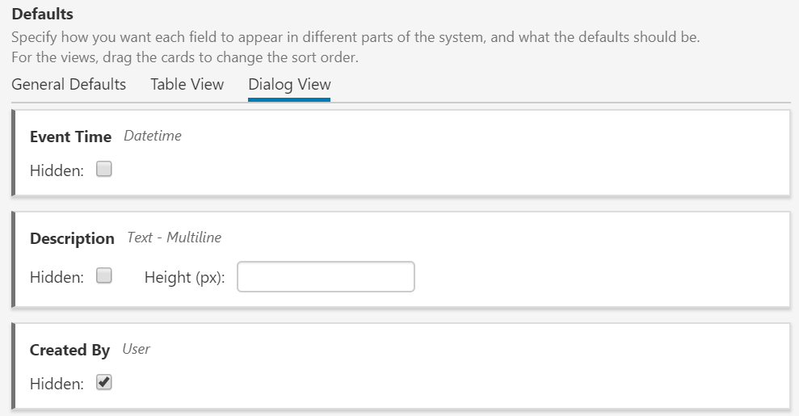Switch to the General Defaults tab
Viewport: 799px width, 416px height.
pos(69,85)
